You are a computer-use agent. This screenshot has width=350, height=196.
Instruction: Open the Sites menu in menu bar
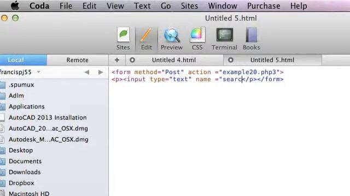(x=189, y=6)
